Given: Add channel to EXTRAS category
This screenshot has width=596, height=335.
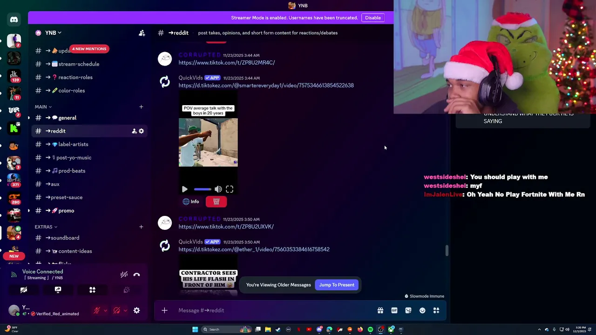Looking at the screenshot, I should (x=141, y=227).
